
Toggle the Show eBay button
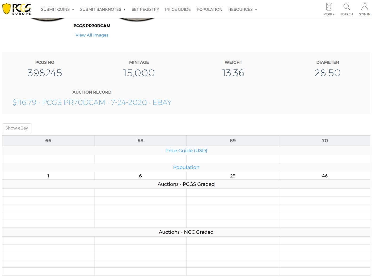16,128
